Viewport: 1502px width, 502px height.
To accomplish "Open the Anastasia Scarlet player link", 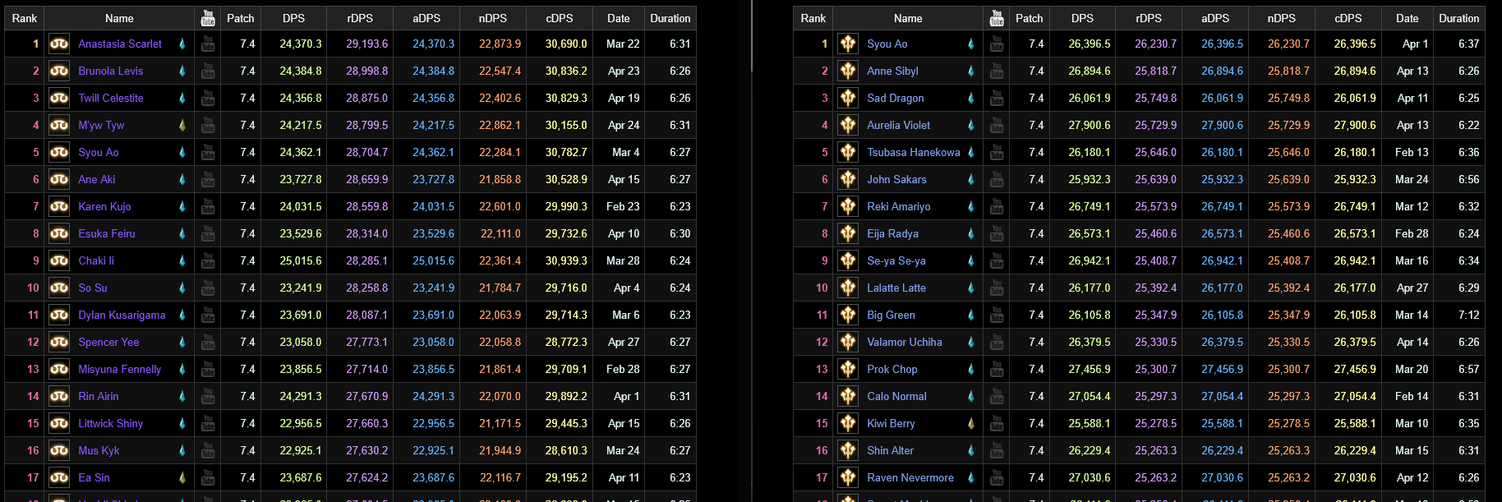I will tap(120, 44).
